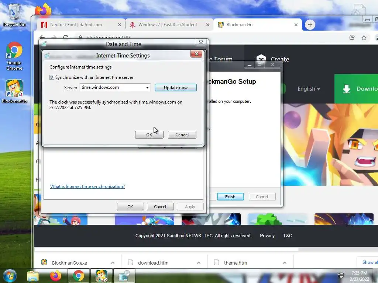Switch to BlockmanGo setup in the taskbar
Viewport: 378px width, 283px height.
point(101,276)
